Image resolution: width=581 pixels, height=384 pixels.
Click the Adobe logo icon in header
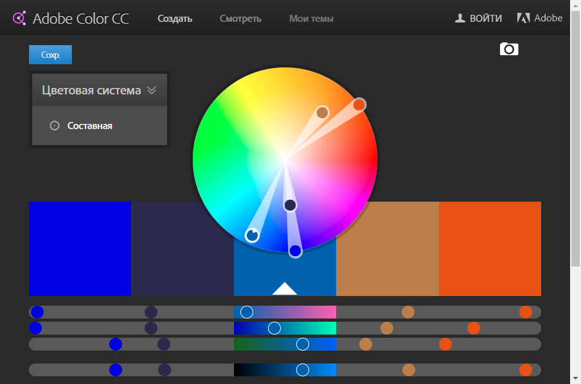524,18
